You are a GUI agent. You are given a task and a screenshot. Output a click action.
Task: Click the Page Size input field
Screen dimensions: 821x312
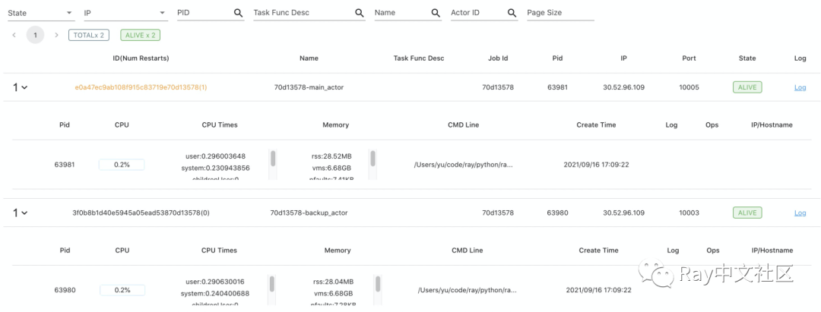coord(559,13)
